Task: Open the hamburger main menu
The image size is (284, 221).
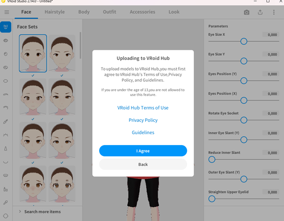Action: click(x=7, y=12)
